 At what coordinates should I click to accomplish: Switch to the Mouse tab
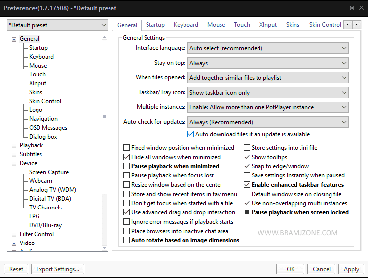click(216, 25)
